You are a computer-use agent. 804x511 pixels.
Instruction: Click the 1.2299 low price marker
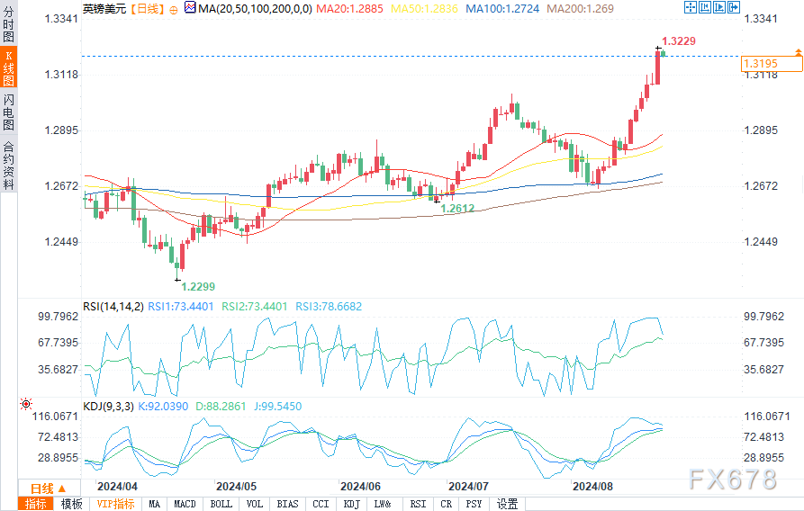[x=198, y=286]
